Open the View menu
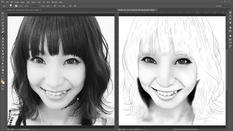Screen dimensions: 233x131 point(48,2)
